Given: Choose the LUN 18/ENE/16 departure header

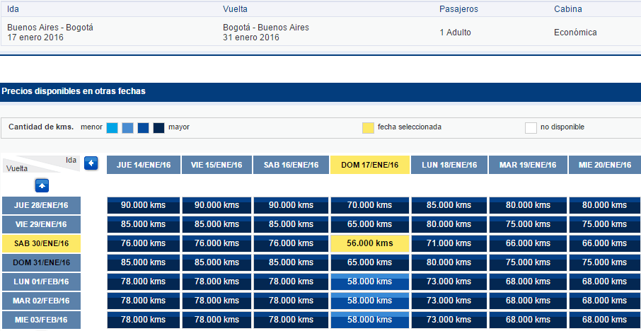Looking at the screenshot, I should tap(449, 165).
